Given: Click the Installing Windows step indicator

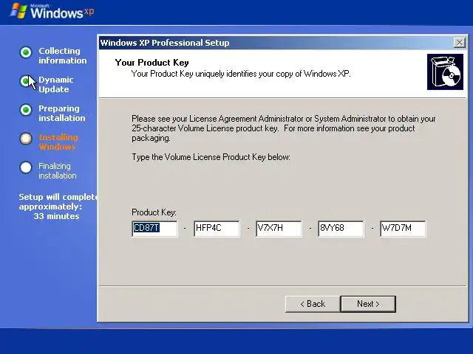Looking at the screenshot, I should point(26,139).
